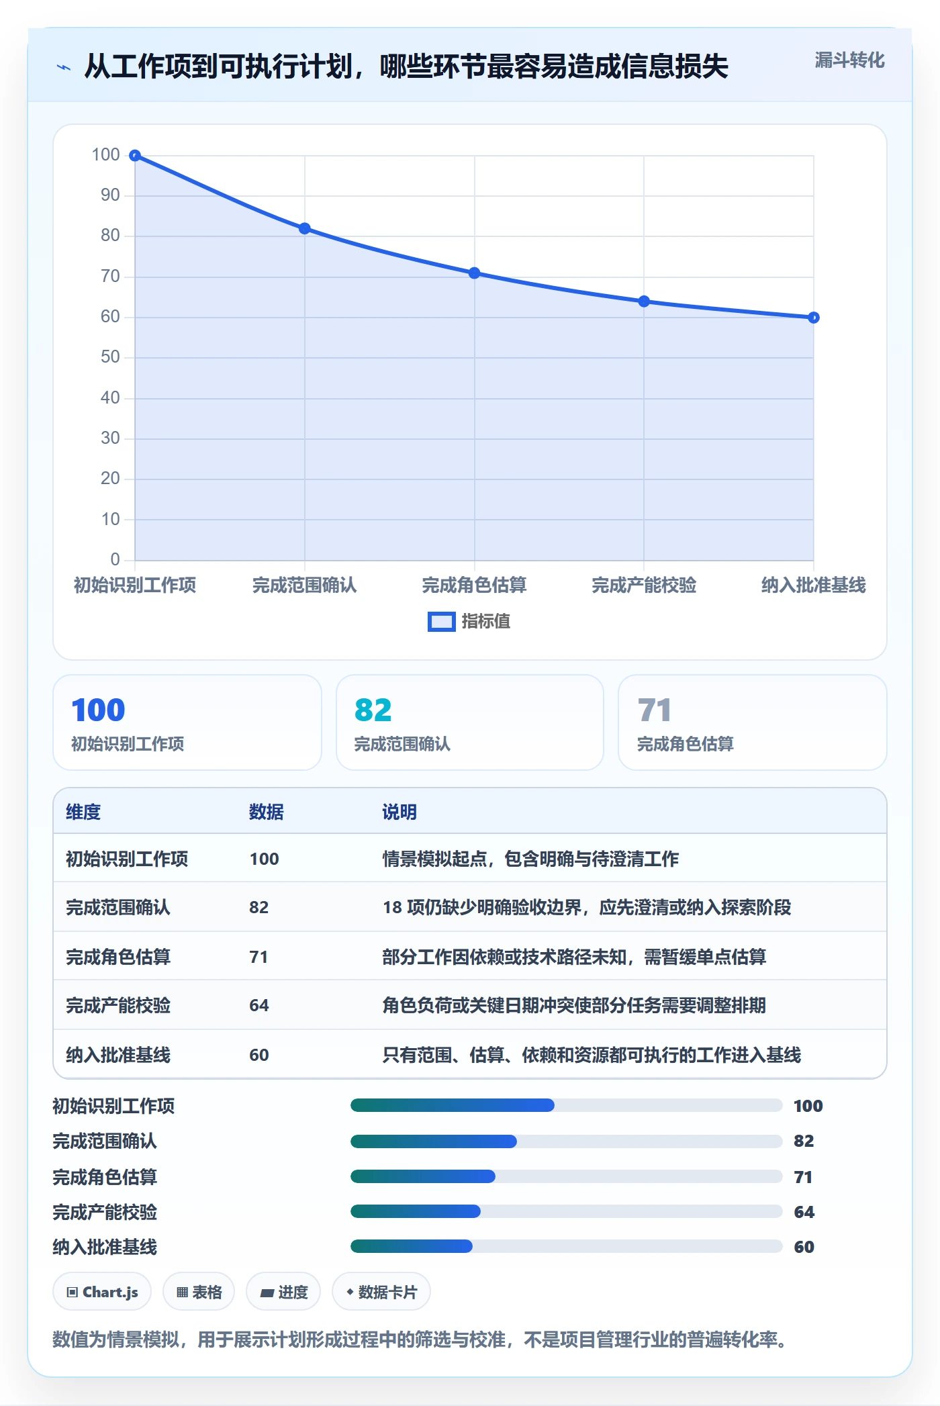Viewport: 940px width, 1406px height.
Task: Click the square icon in the Chart.js chip
Action: (x=73, y=1293)
